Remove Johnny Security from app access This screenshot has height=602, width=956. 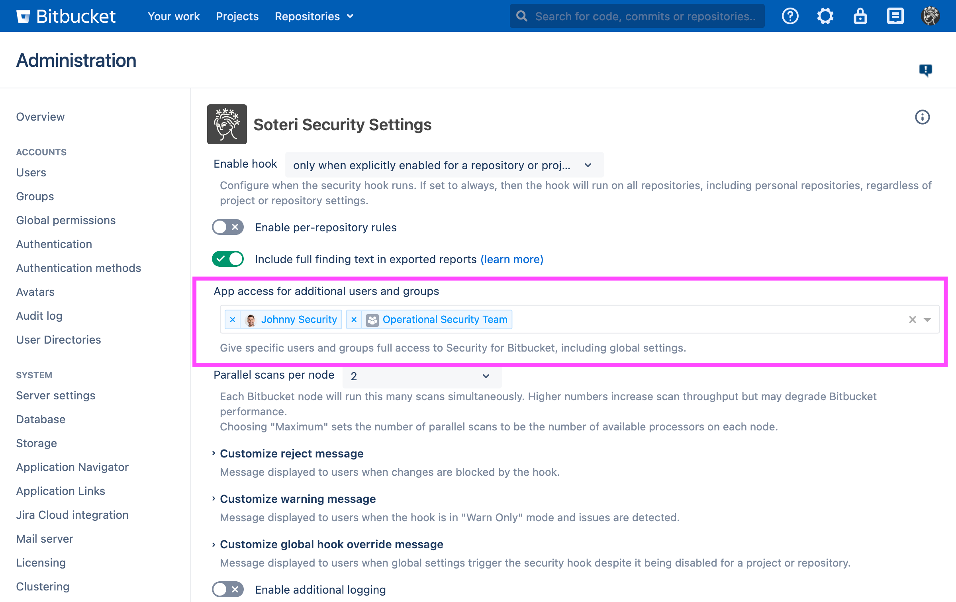click(x=233, y=320)
